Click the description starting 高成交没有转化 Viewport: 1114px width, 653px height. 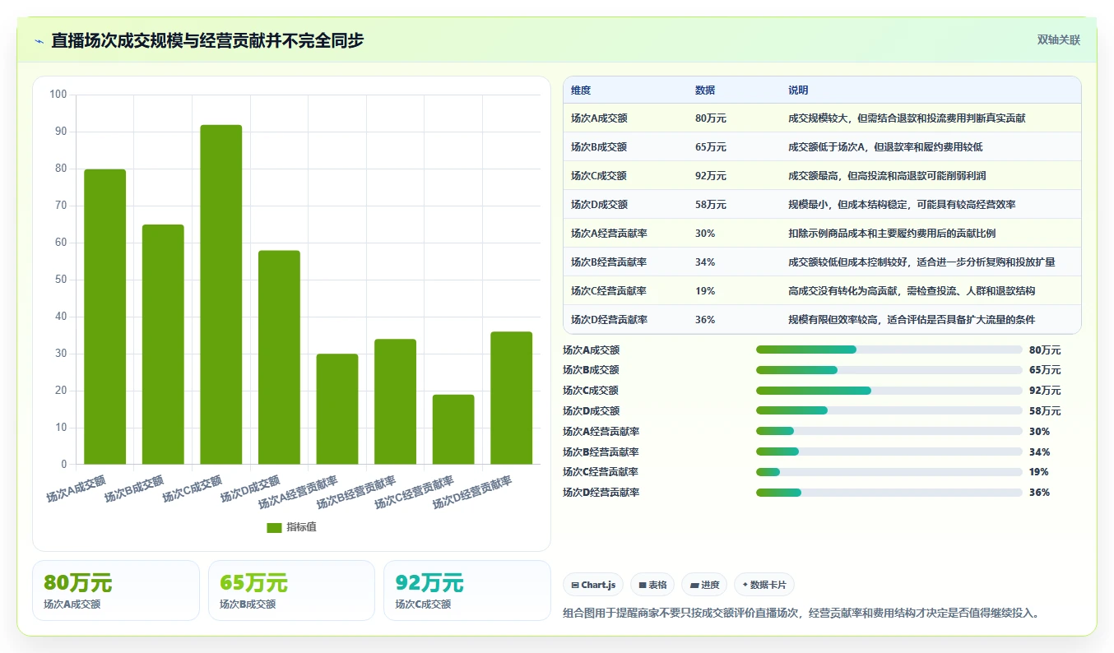pyautogui.click(x=912, y=291)
